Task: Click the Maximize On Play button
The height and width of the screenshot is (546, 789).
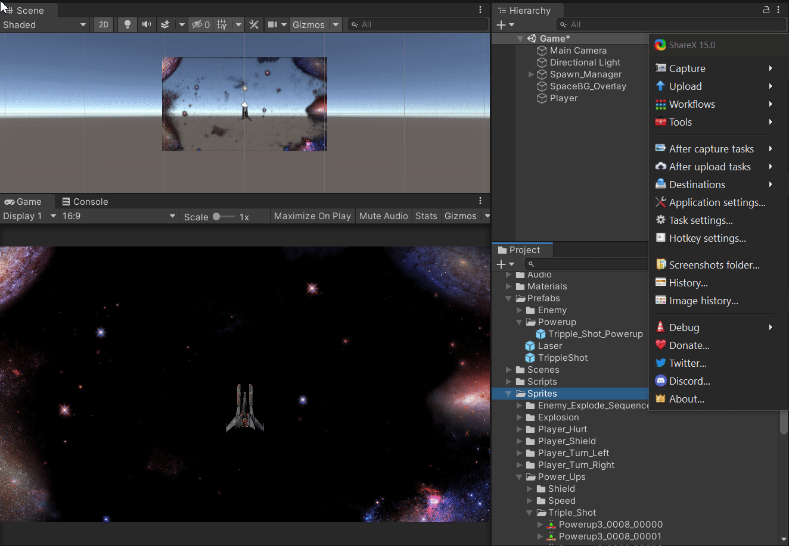Action: click(312, 216)
